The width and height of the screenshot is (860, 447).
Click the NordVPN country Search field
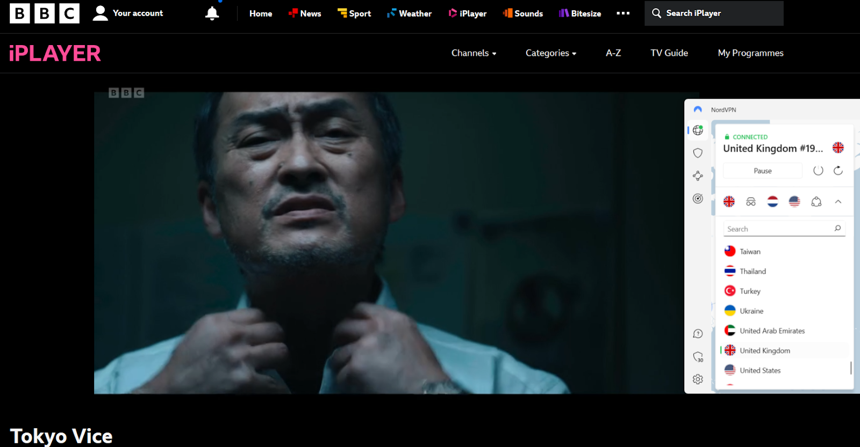coord(784,229)
